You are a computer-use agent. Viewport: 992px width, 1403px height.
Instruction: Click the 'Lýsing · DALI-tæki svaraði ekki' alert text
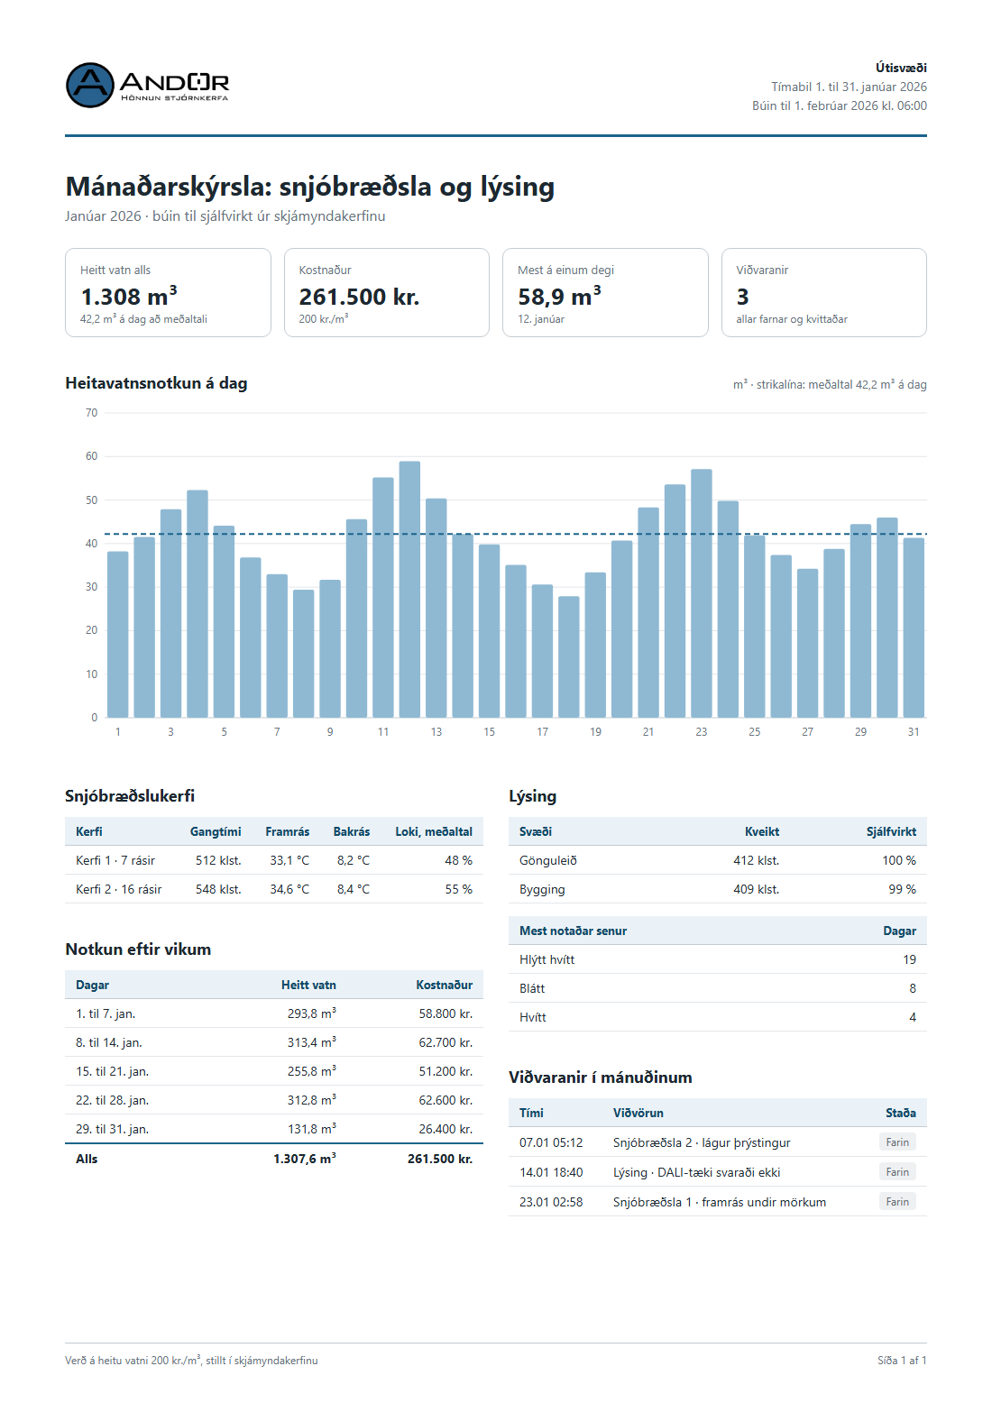pos(697,1172)
